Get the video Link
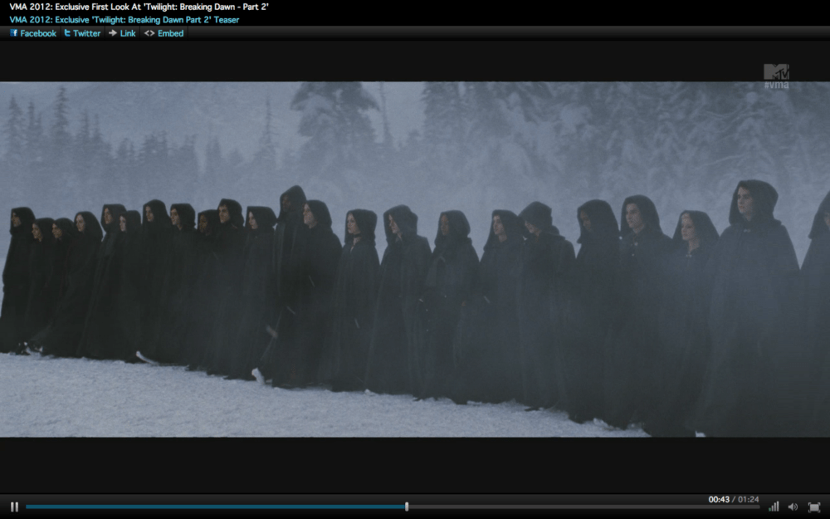This screenshot has height=519, width=830. click(x=121, y=33)
